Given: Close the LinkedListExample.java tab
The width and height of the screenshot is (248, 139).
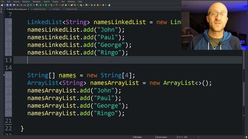Looking at the screenshot, I should click(28, 9).
